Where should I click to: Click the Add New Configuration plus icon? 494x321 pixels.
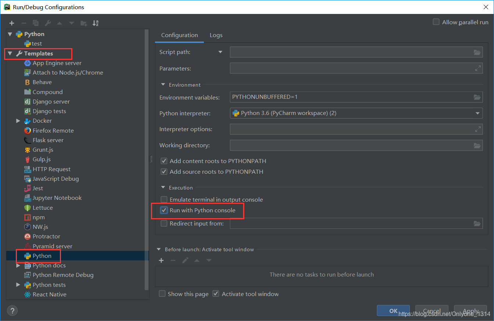click(12, 23)
